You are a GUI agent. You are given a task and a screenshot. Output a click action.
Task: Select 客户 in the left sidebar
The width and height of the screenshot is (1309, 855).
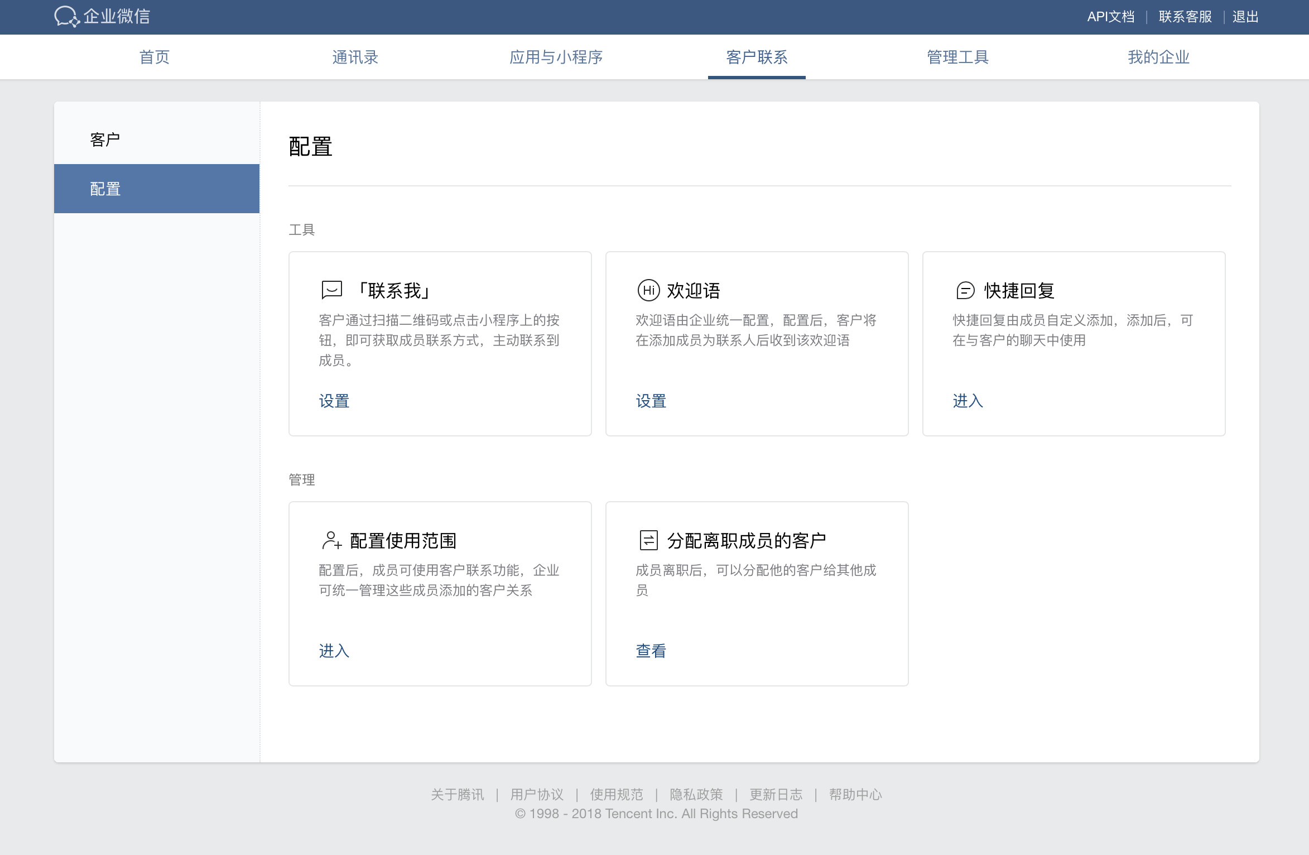click(105, 140)
